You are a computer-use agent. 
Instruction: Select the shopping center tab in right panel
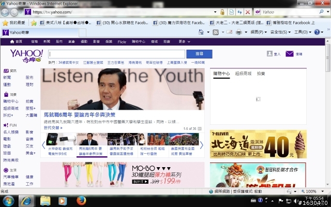[221, 73]
